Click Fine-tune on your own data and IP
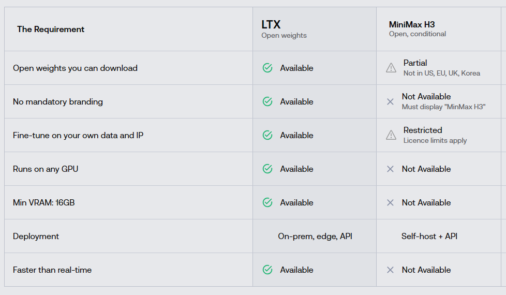Viewport: 506px width, 295px height. click(x=78, y=135)
